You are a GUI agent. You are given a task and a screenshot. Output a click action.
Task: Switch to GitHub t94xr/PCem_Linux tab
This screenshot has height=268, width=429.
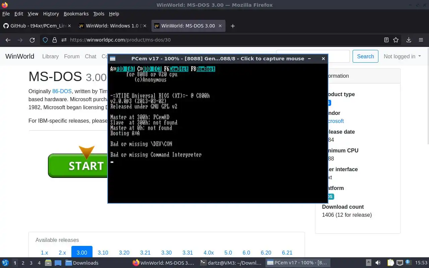tap(38, 26)
